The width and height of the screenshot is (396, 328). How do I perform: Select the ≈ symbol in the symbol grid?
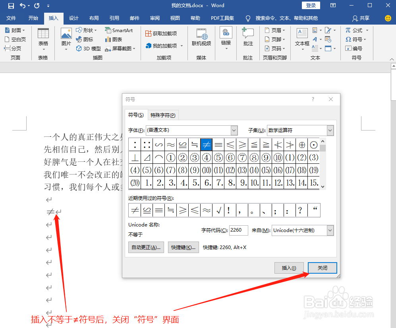[170, 145]
